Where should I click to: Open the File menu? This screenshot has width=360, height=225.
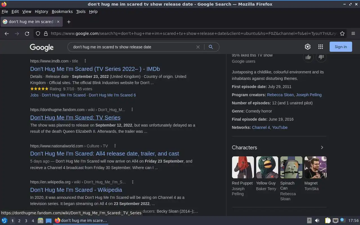coord(5,12)
